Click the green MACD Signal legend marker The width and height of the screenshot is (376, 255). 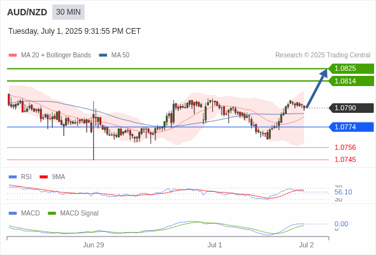click(x=52, y=214)
